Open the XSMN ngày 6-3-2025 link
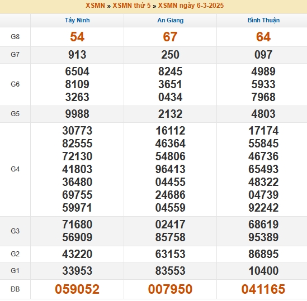This screenshot has height=301, width=307. [x=191, y=6]
